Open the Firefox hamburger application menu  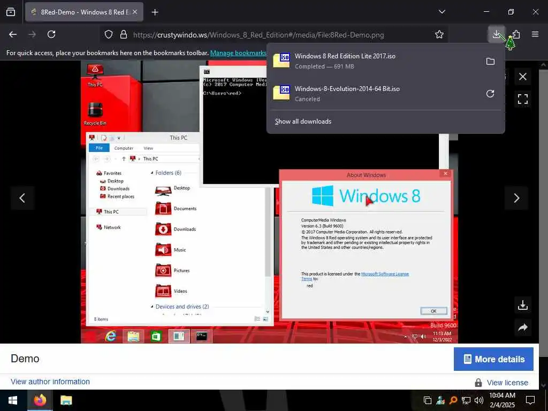(x=535, y=34)
